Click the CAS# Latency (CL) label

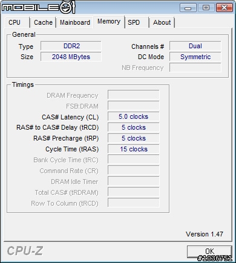70,117
